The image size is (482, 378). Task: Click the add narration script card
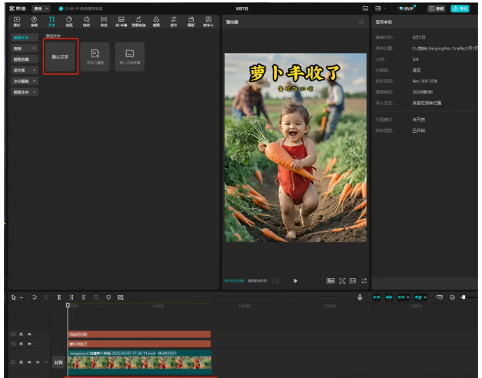coord(95,57)
